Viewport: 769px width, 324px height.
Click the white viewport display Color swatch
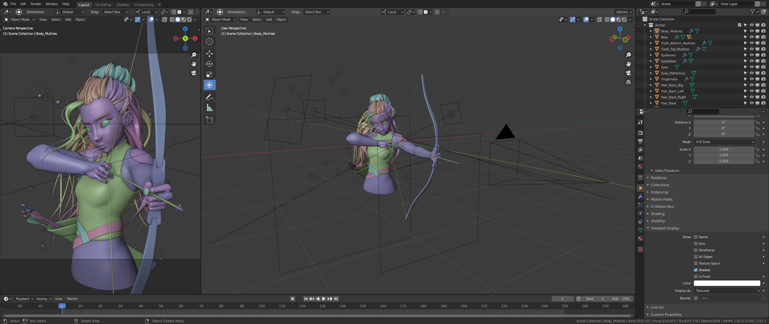(727, 283)
